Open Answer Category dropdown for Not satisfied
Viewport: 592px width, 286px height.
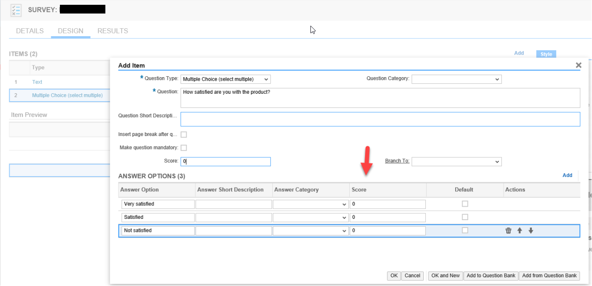coord(310,231)
